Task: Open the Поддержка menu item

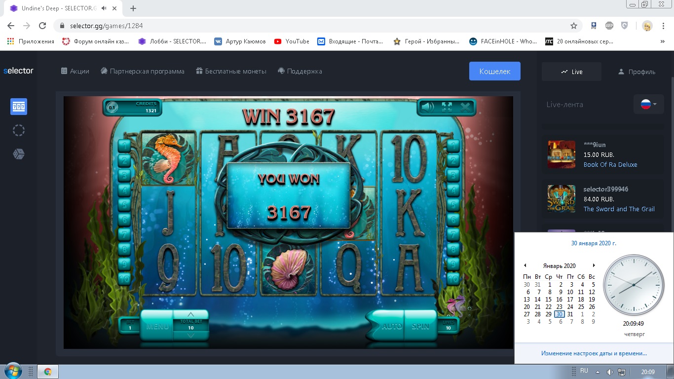Action: 300,71
